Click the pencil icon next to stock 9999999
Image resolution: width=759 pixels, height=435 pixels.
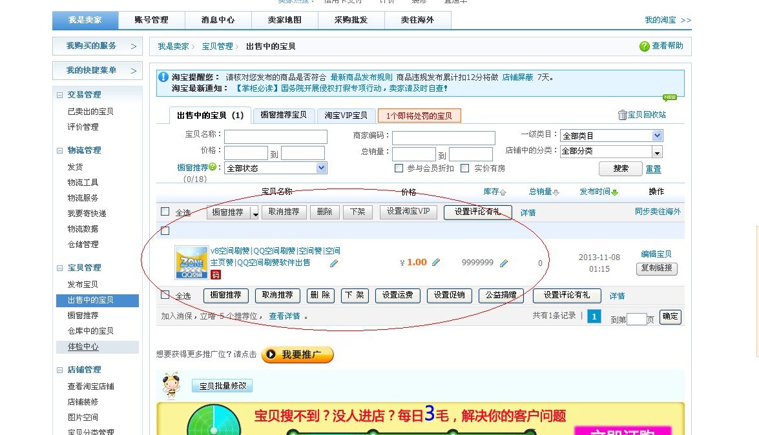[504, 263]
